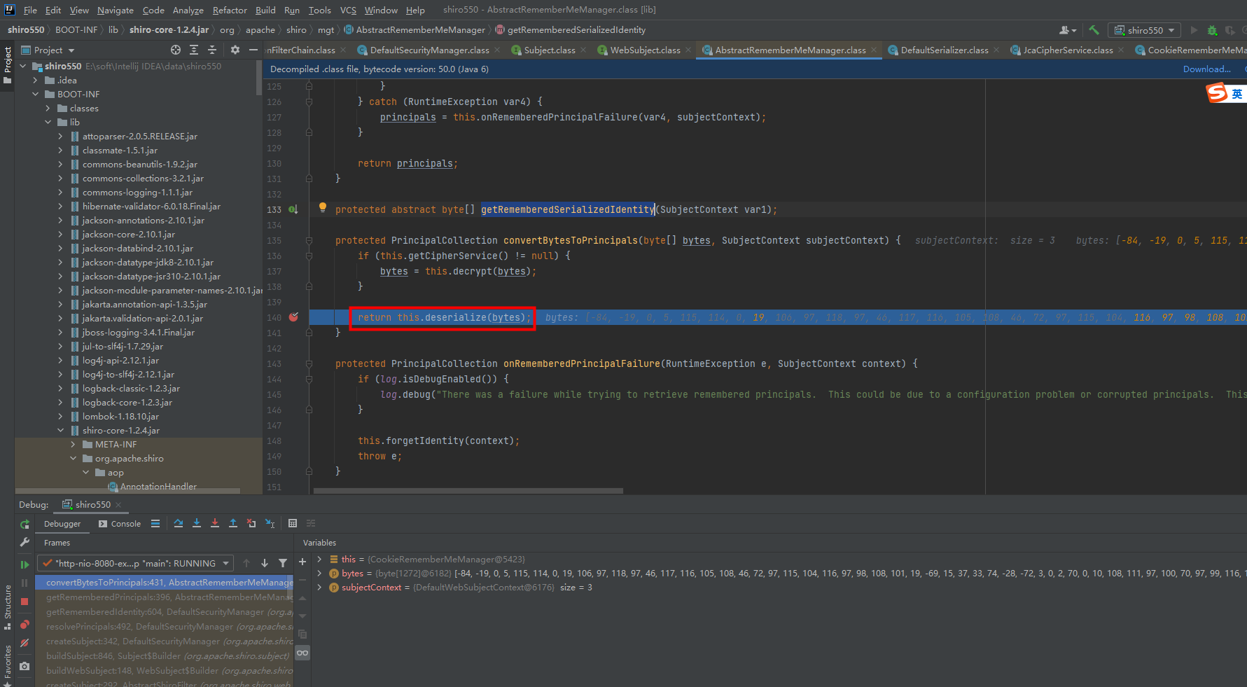
Task: Get thread dump camera icon
Action: point(25,666)
